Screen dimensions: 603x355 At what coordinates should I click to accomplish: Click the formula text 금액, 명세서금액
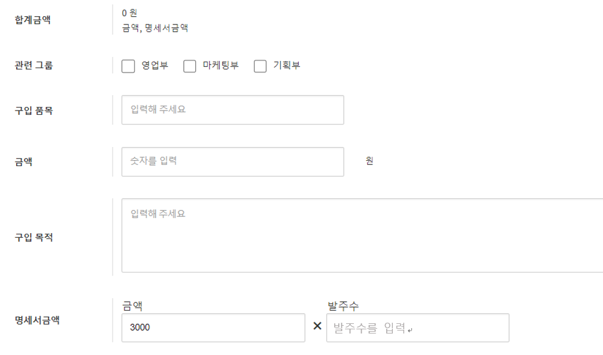click(155, 27)
